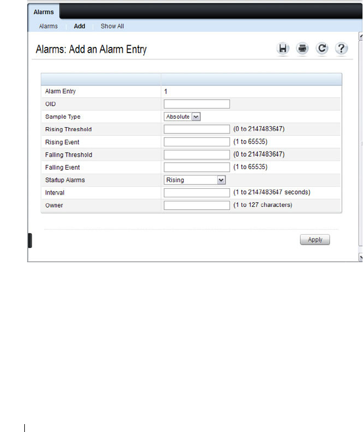Click the 'Rising Event' row label
The height and width of the screenshot is (432, 363).
pyautogui.click(x=62, y=142)
